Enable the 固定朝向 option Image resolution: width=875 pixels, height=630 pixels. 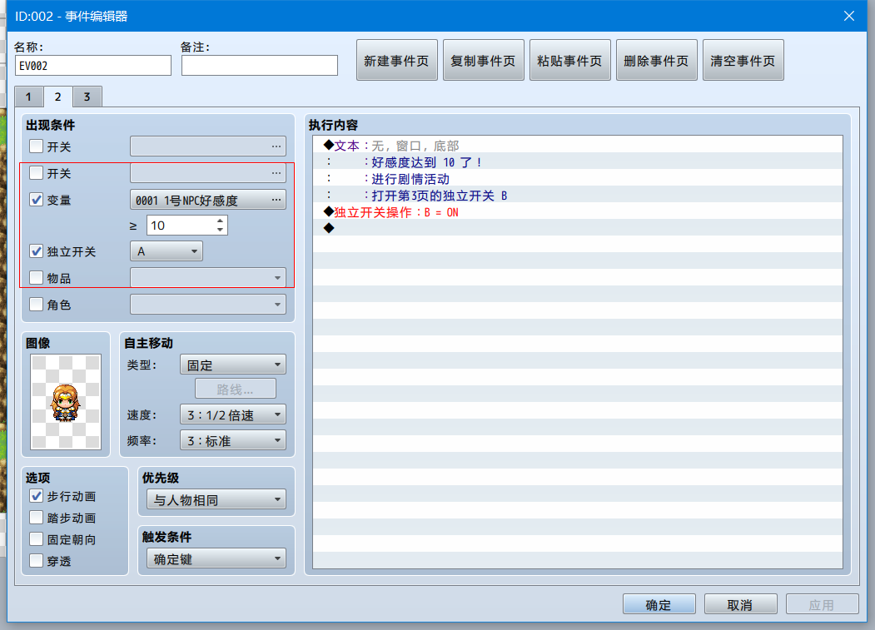[37, 539]
